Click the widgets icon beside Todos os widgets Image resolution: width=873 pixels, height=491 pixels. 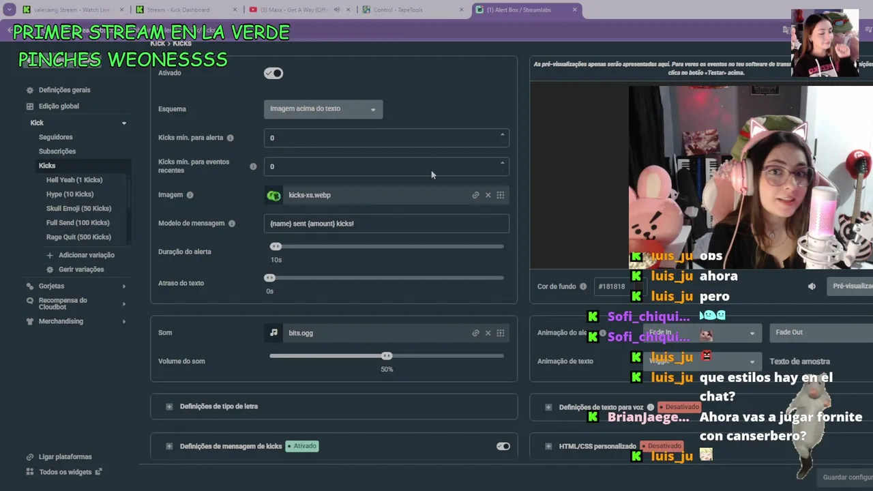[29, 472]
